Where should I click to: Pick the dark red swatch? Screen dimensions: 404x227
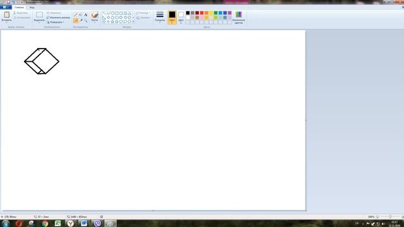pyautogui.click(x=197, y=13)
